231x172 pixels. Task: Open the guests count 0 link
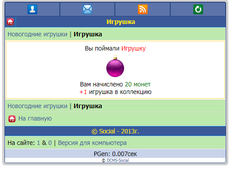50,143
